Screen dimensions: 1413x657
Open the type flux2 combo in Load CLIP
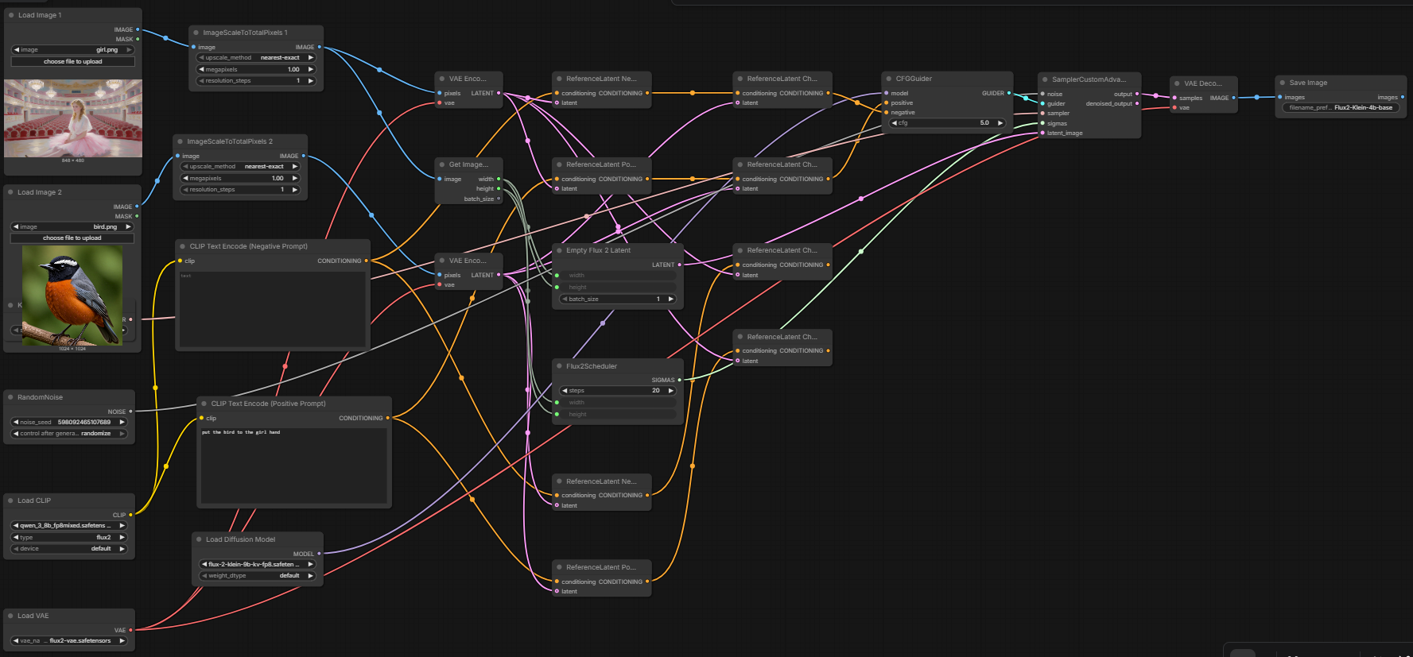coord(69,538)
